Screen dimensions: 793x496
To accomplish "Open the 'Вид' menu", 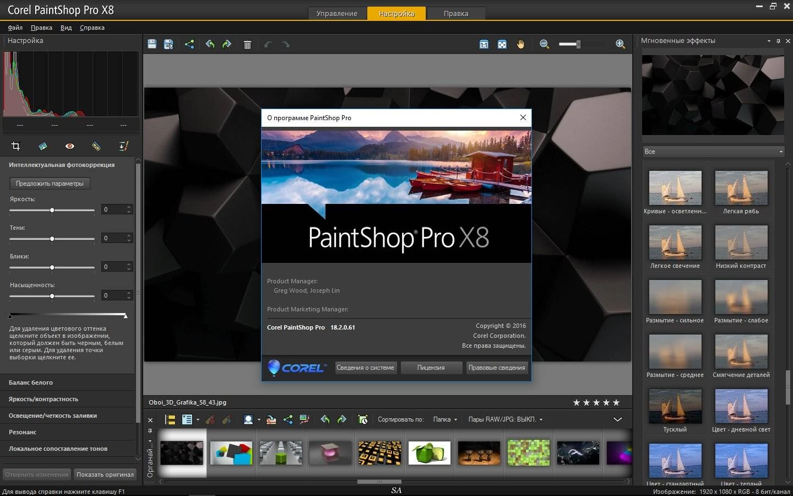I will [x=66, y=28].
